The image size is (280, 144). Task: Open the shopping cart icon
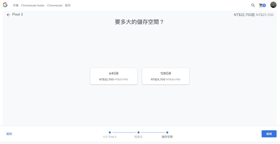tap(262, 5)
